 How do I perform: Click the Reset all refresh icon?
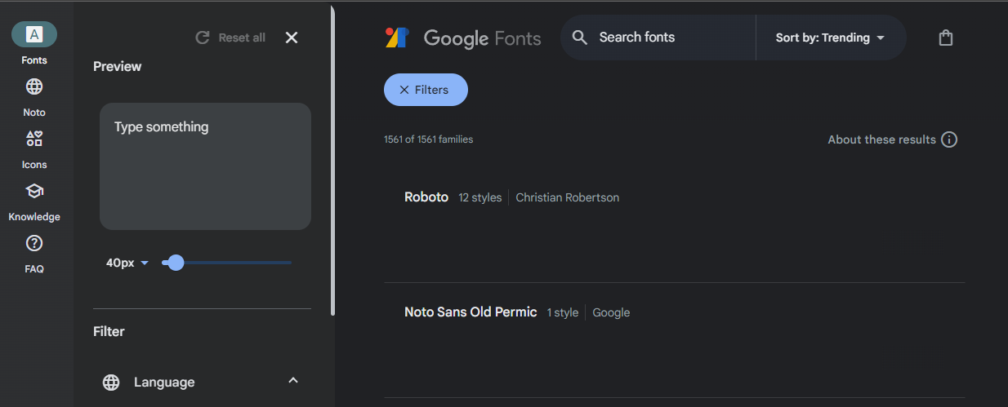203,38
